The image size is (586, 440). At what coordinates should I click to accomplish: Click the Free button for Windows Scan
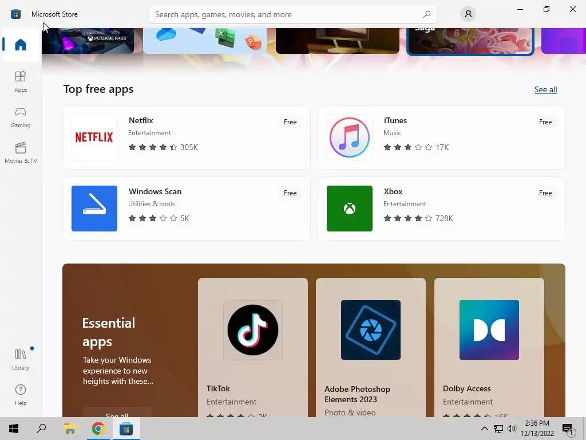click(x=290, y=193)
